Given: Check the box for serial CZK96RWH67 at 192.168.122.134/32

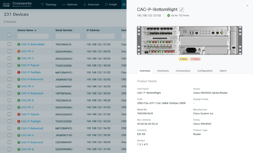Looking at the screenshot, I should (9, 86).
